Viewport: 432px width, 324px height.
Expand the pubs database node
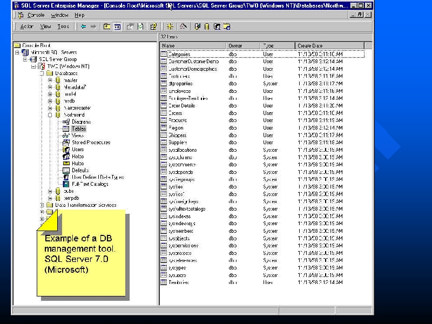50,191
